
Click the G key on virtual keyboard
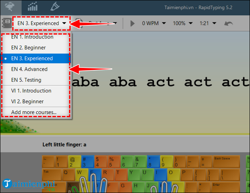click(125, 187)
